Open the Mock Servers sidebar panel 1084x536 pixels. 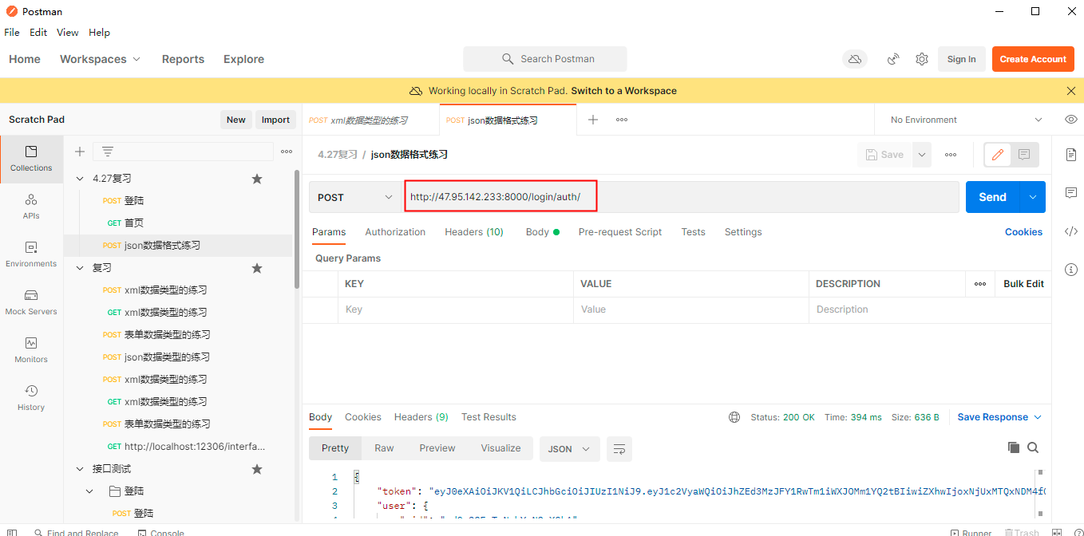tap(31, 302)
